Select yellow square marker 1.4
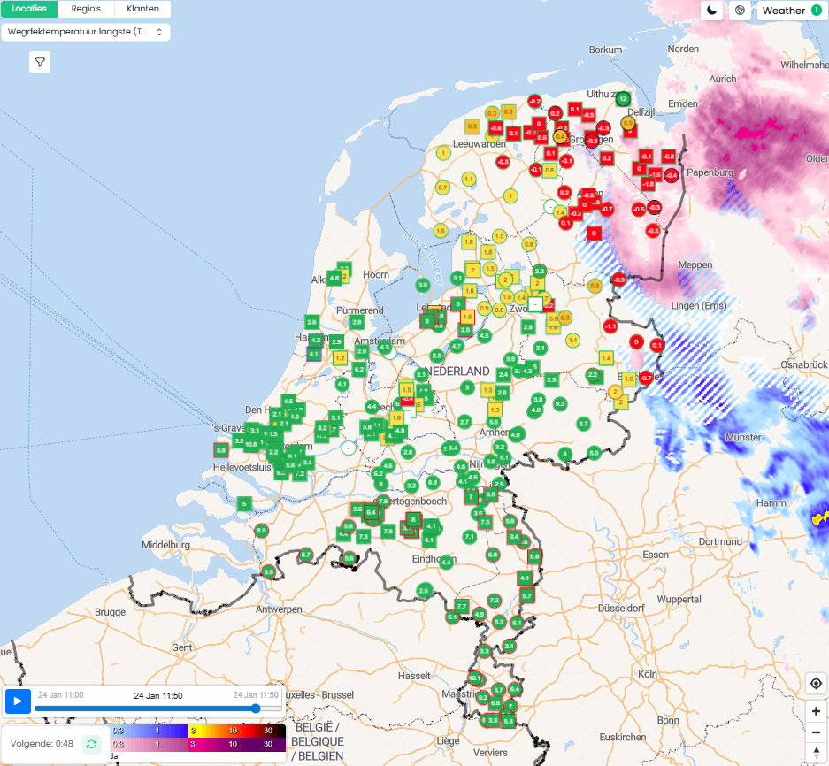Screen dimensions: 829x766 [x=606, y=358]
